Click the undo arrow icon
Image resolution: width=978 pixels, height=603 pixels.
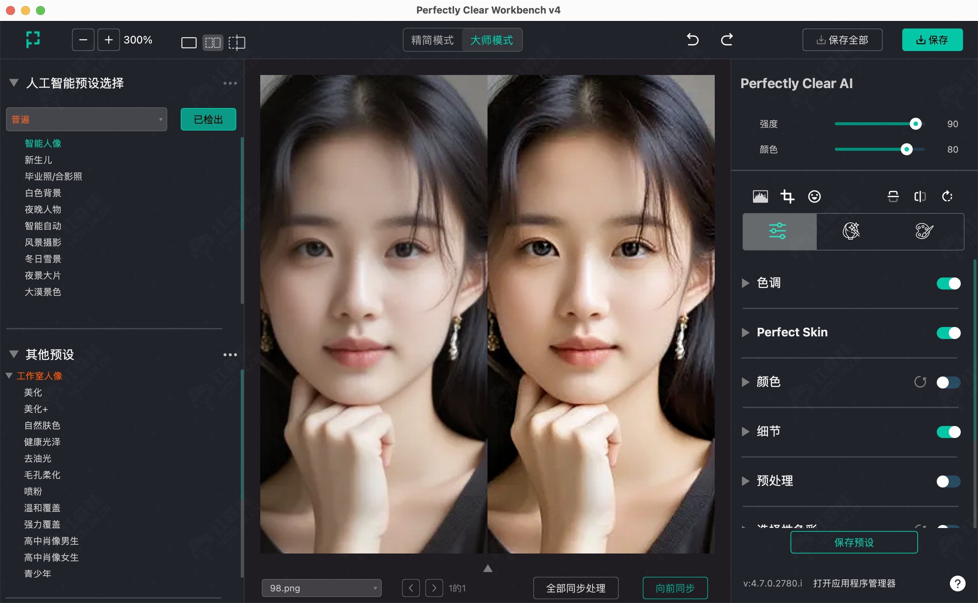pyautogui.click(x=693, y=40)
